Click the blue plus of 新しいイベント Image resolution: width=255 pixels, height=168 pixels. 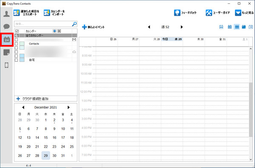(x=84, y=27)
